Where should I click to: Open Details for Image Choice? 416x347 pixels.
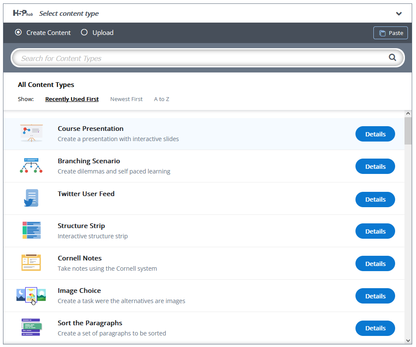tap(375, 296)
